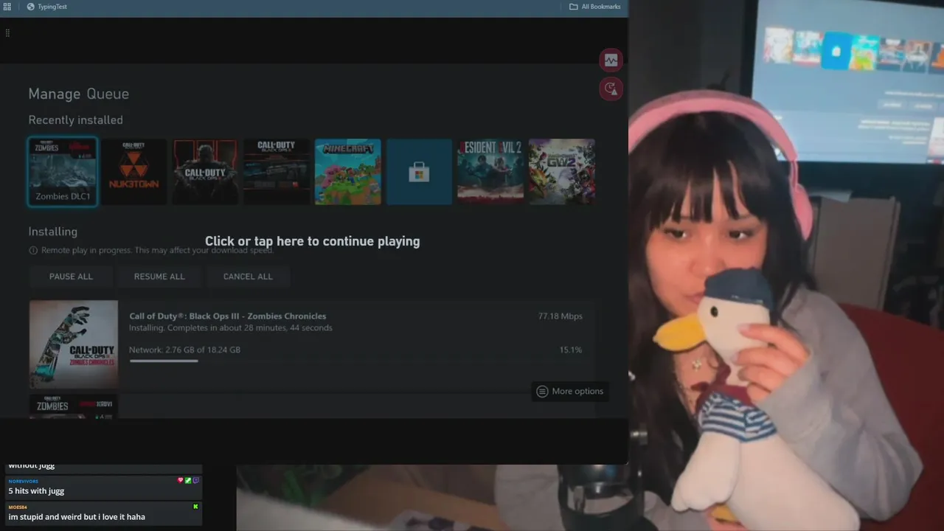This screenshot has height=531, width=944.
Task: Open the Garden Warfare 2 GW2 tile
Action: pos(562,172)
